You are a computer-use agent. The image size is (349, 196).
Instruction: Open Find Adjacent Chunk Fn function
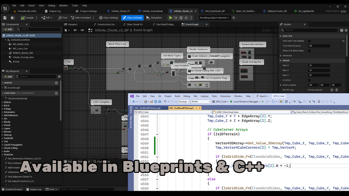click(20, 177)
